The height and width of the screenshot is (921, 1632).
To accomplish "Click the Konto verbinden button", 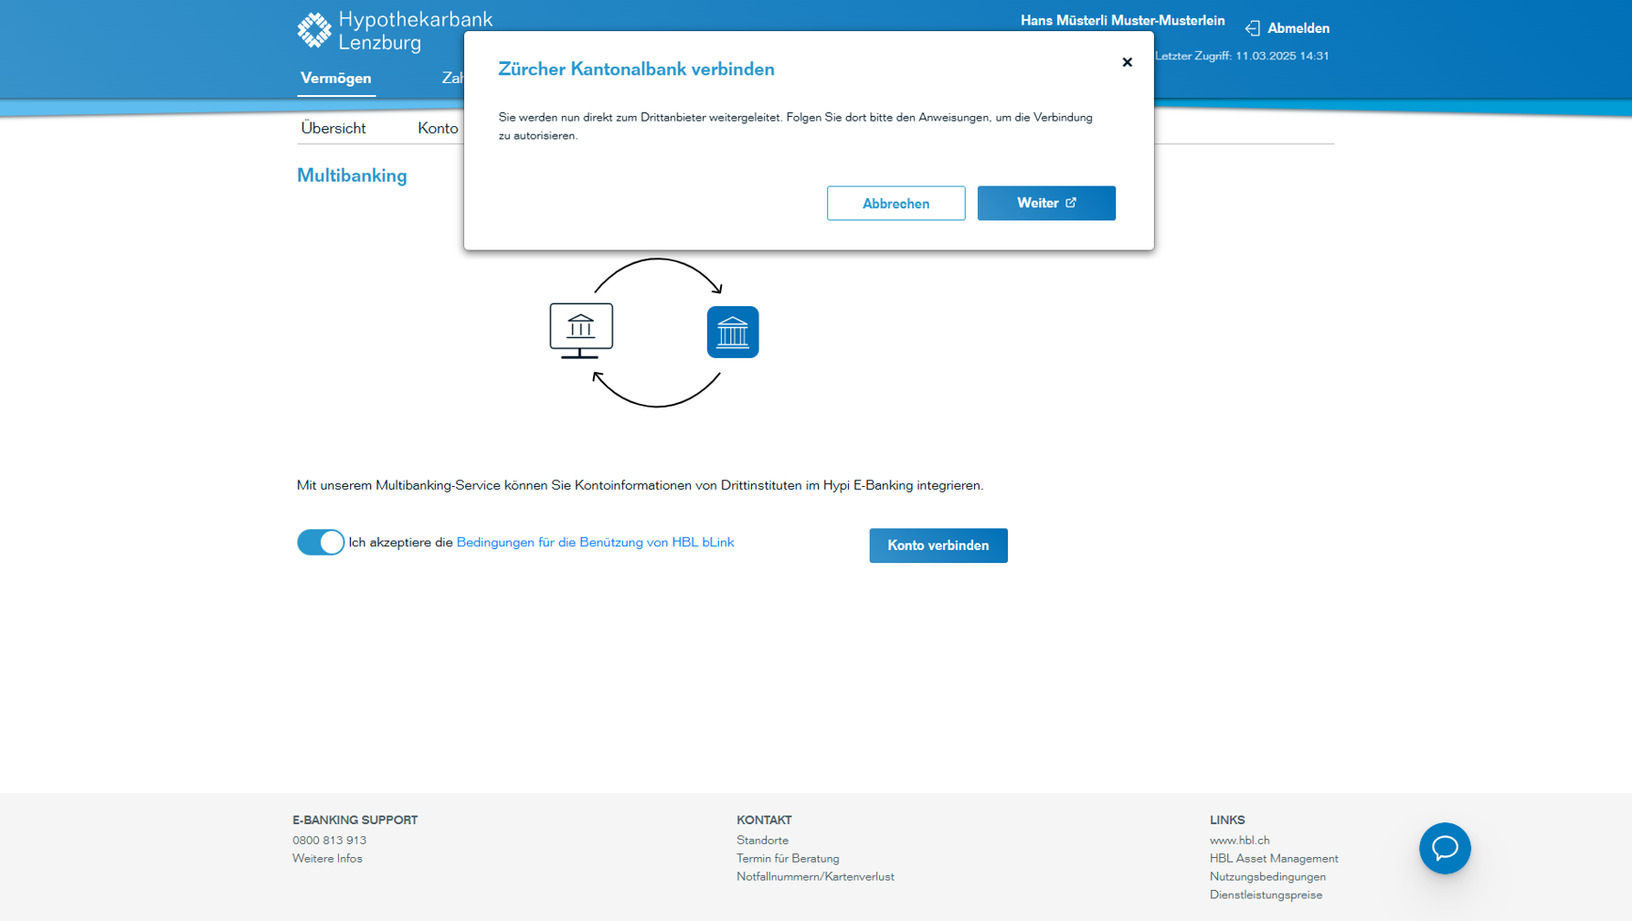I will [938, 545].
